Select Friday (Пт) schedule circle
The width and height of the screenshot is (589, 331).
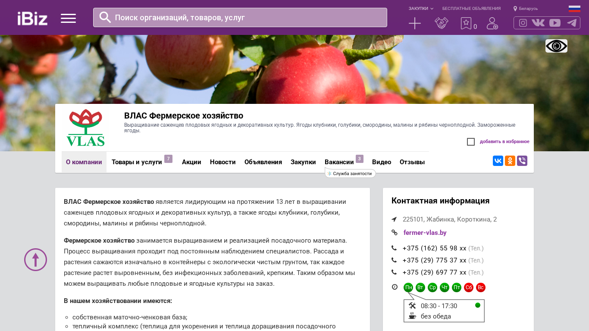(457, 287)
